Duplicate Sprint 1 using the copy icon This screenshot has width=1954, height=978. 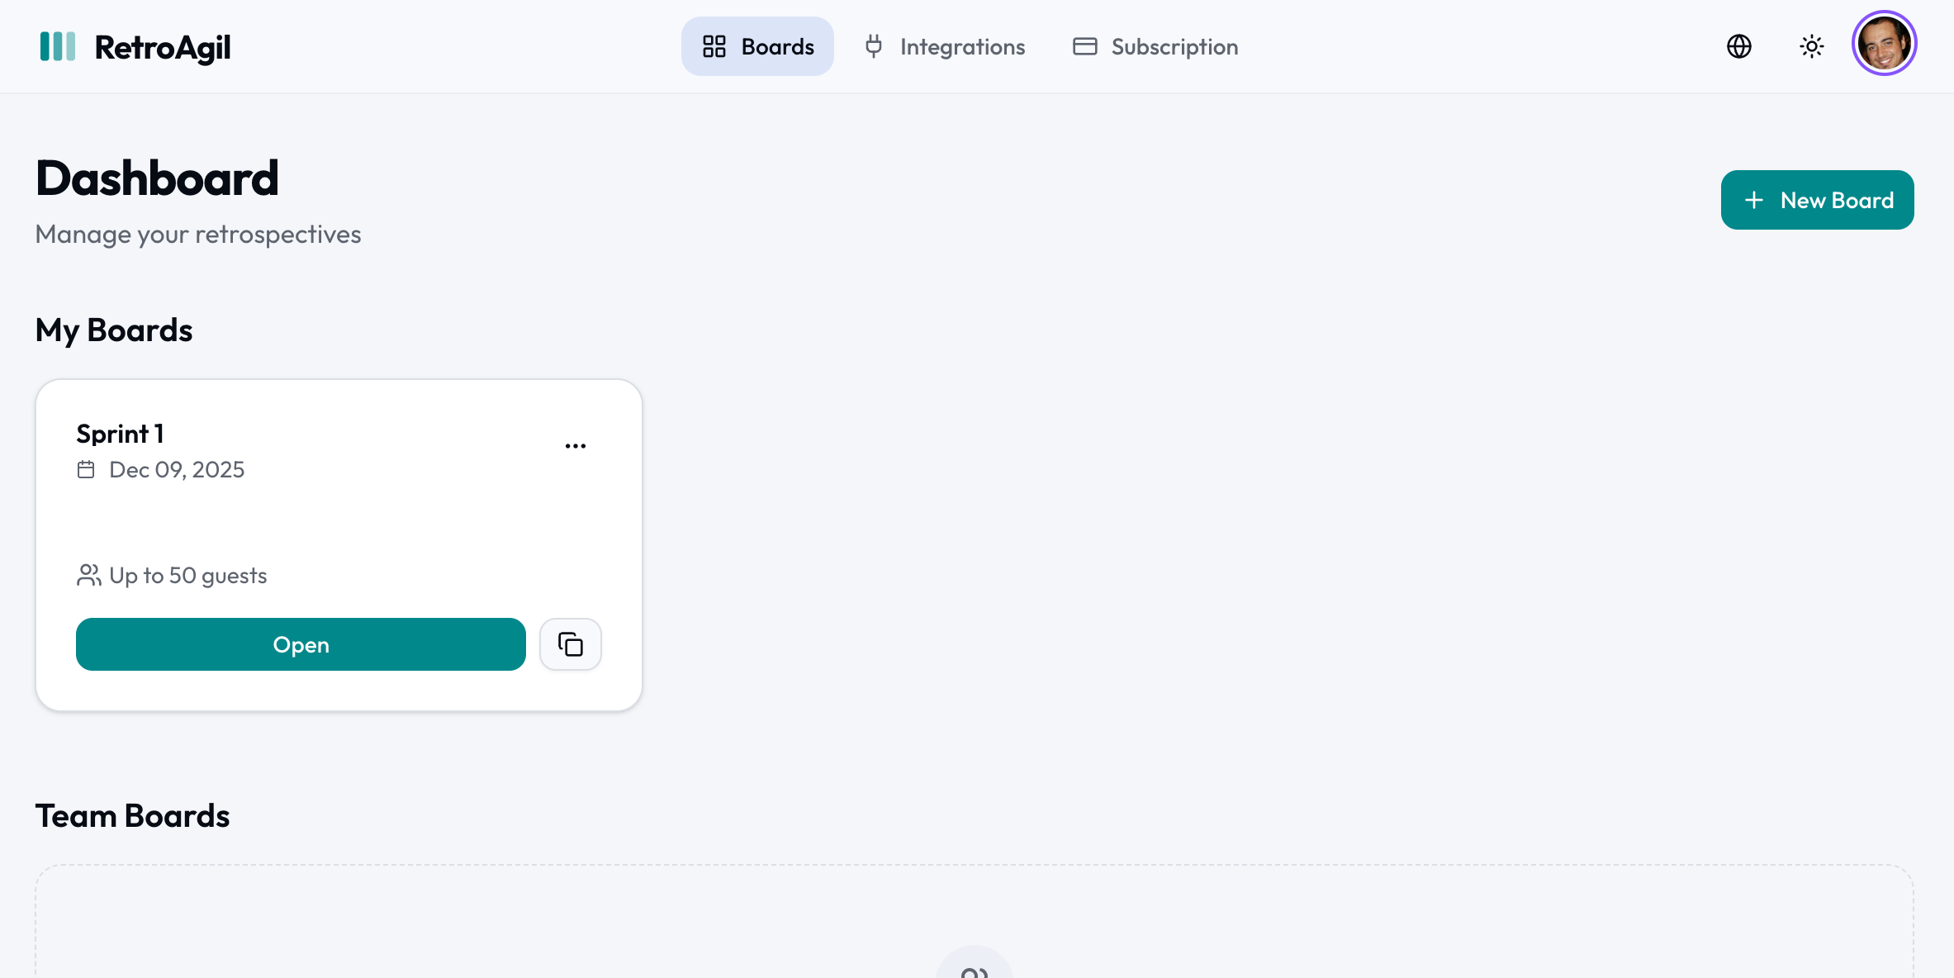click(x=570, y=644)
